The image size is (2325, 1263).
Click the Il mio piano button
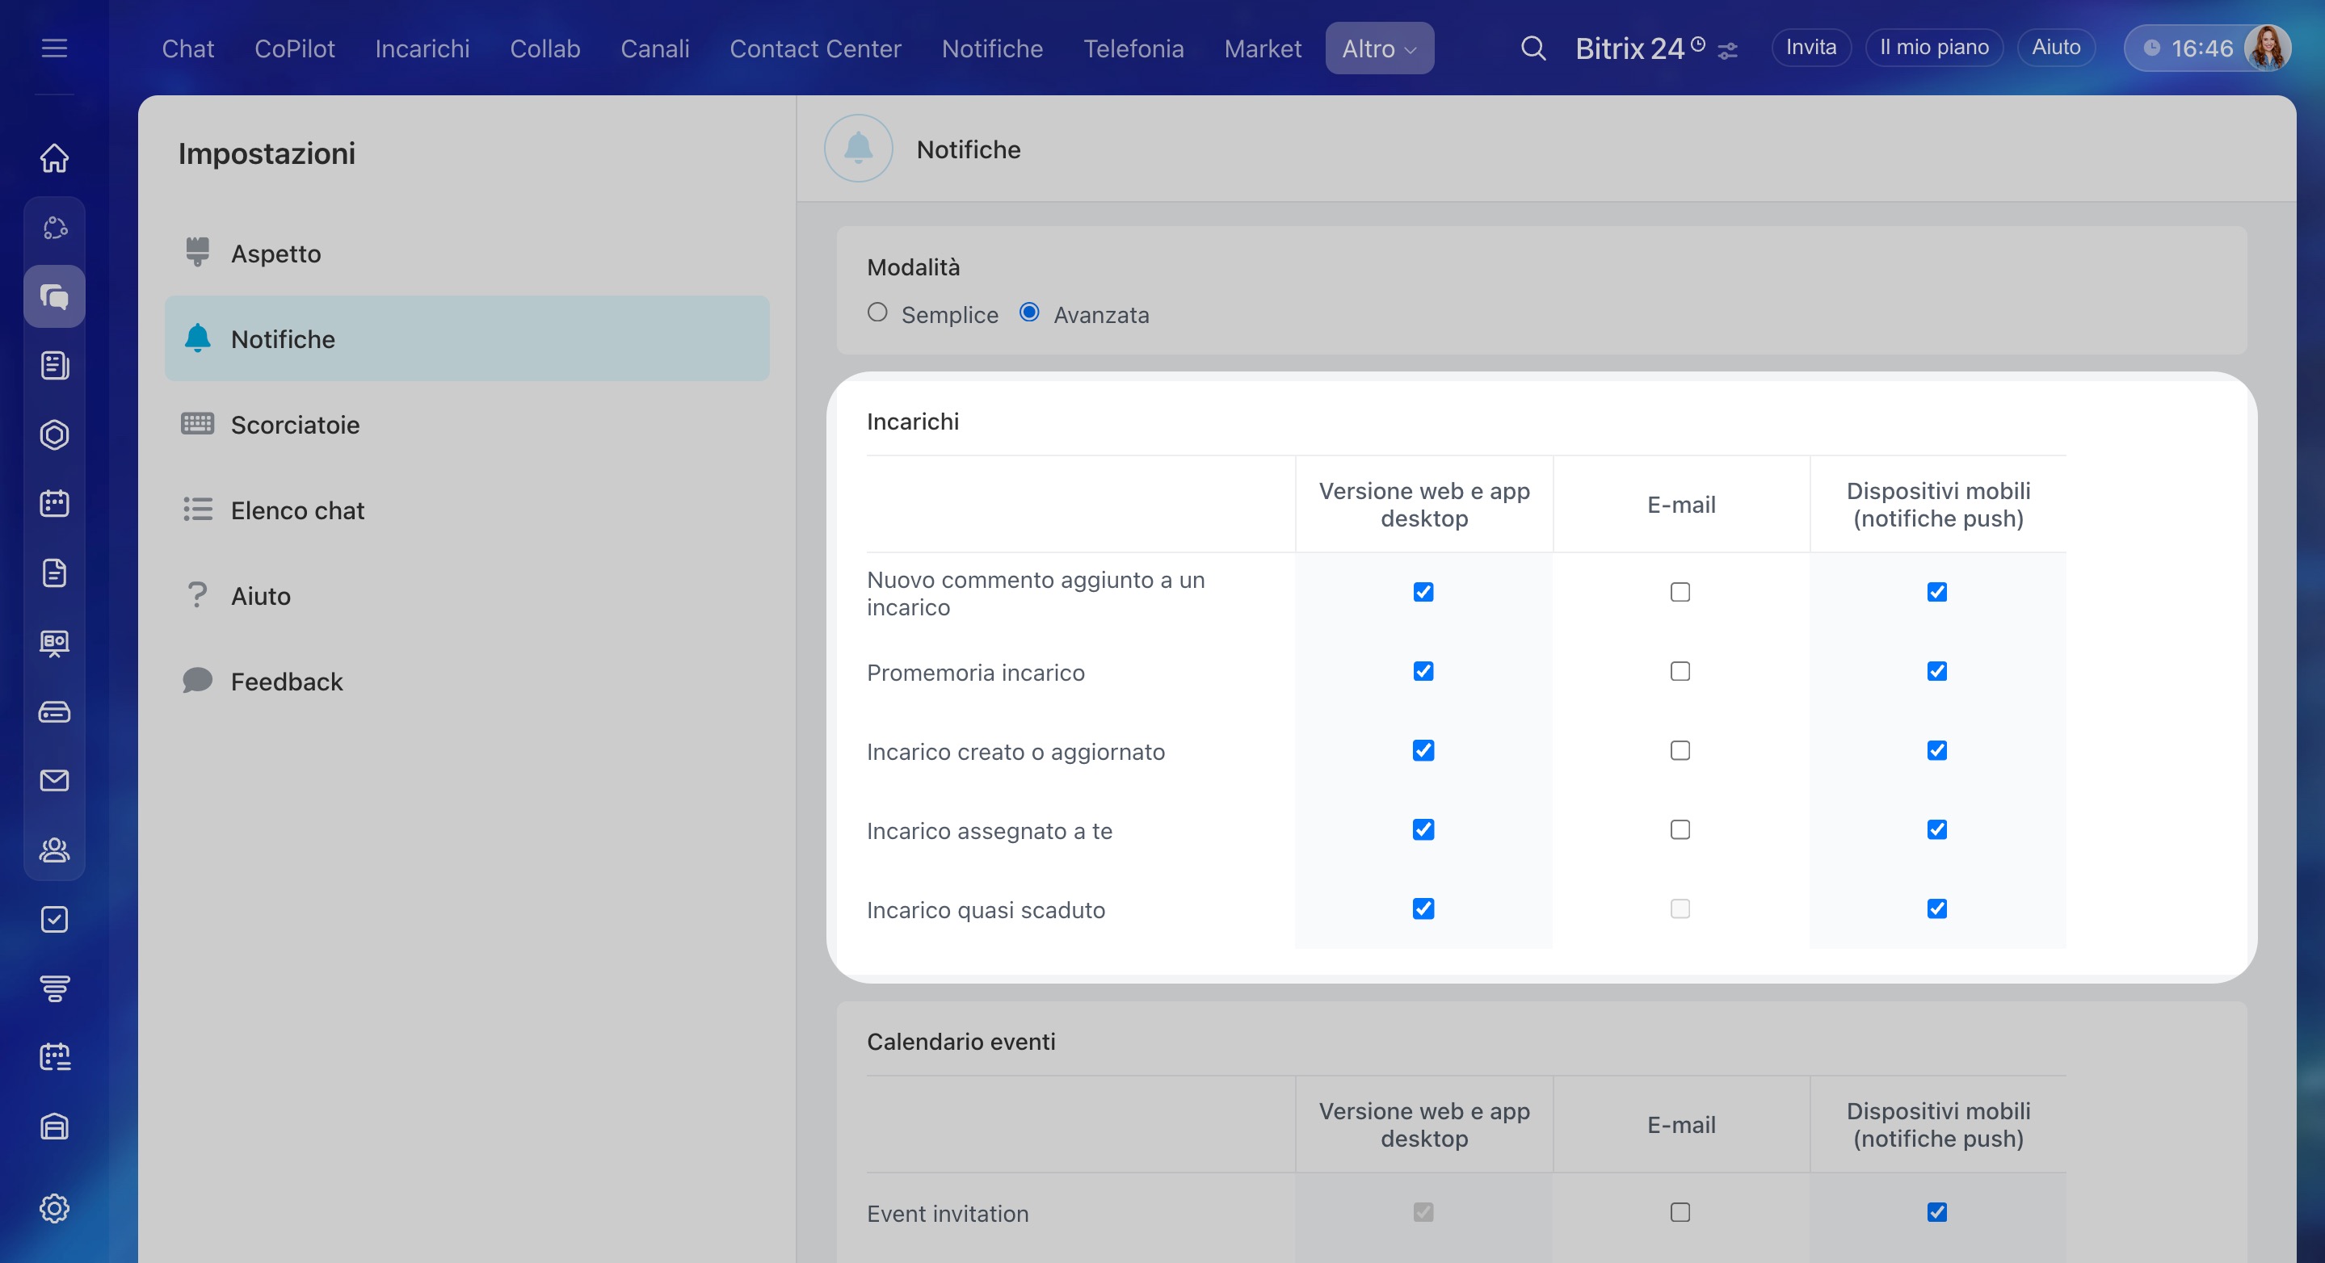pyautogui.click(x=1933, y=48)
